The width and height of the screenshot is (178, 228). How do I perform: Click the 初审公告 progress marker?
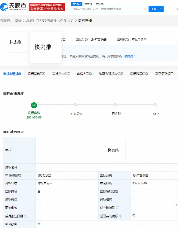[75, 105]
